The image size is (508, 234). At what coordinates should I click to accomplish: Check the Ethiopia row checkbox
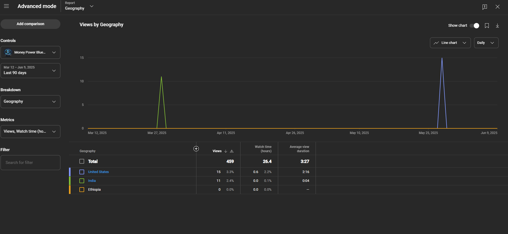point(82,190)
